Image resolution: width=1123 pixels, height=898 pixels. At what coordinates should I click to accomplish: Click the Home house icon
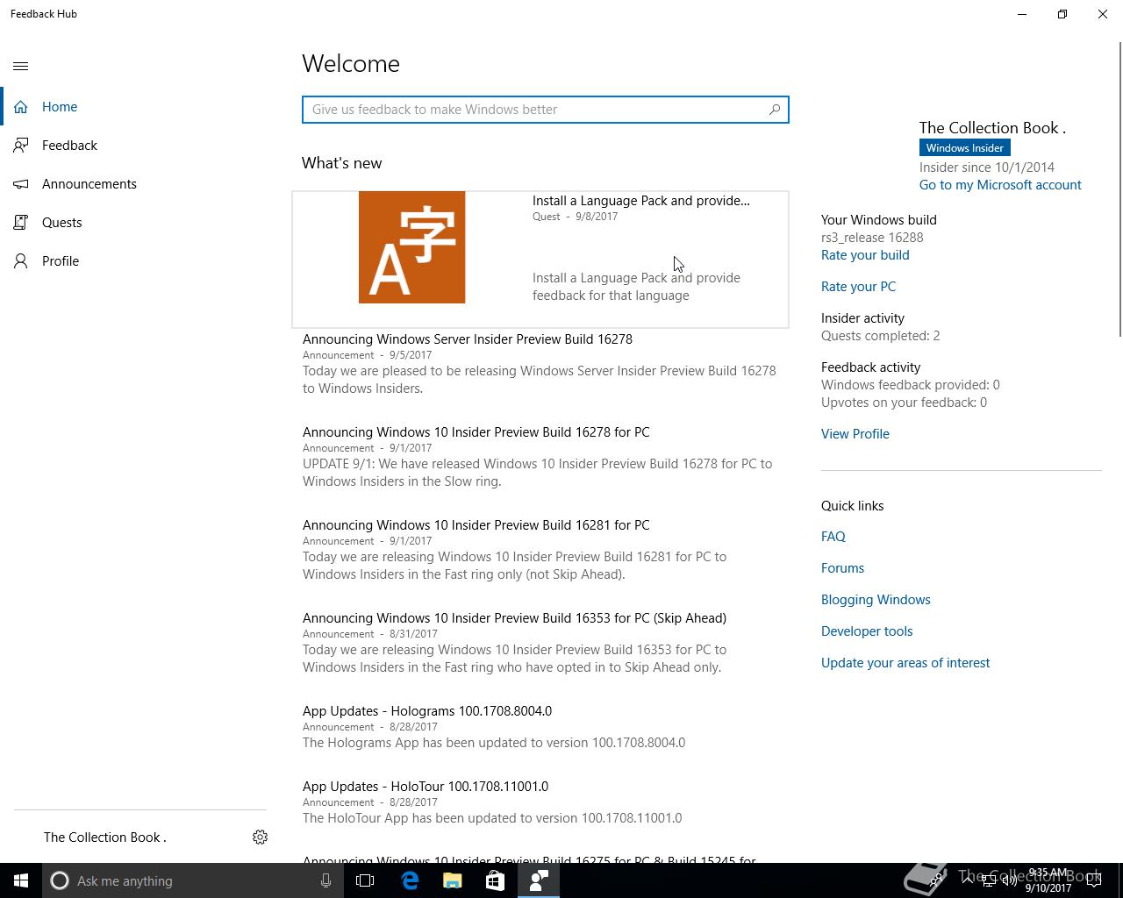(x=21, y=107)
